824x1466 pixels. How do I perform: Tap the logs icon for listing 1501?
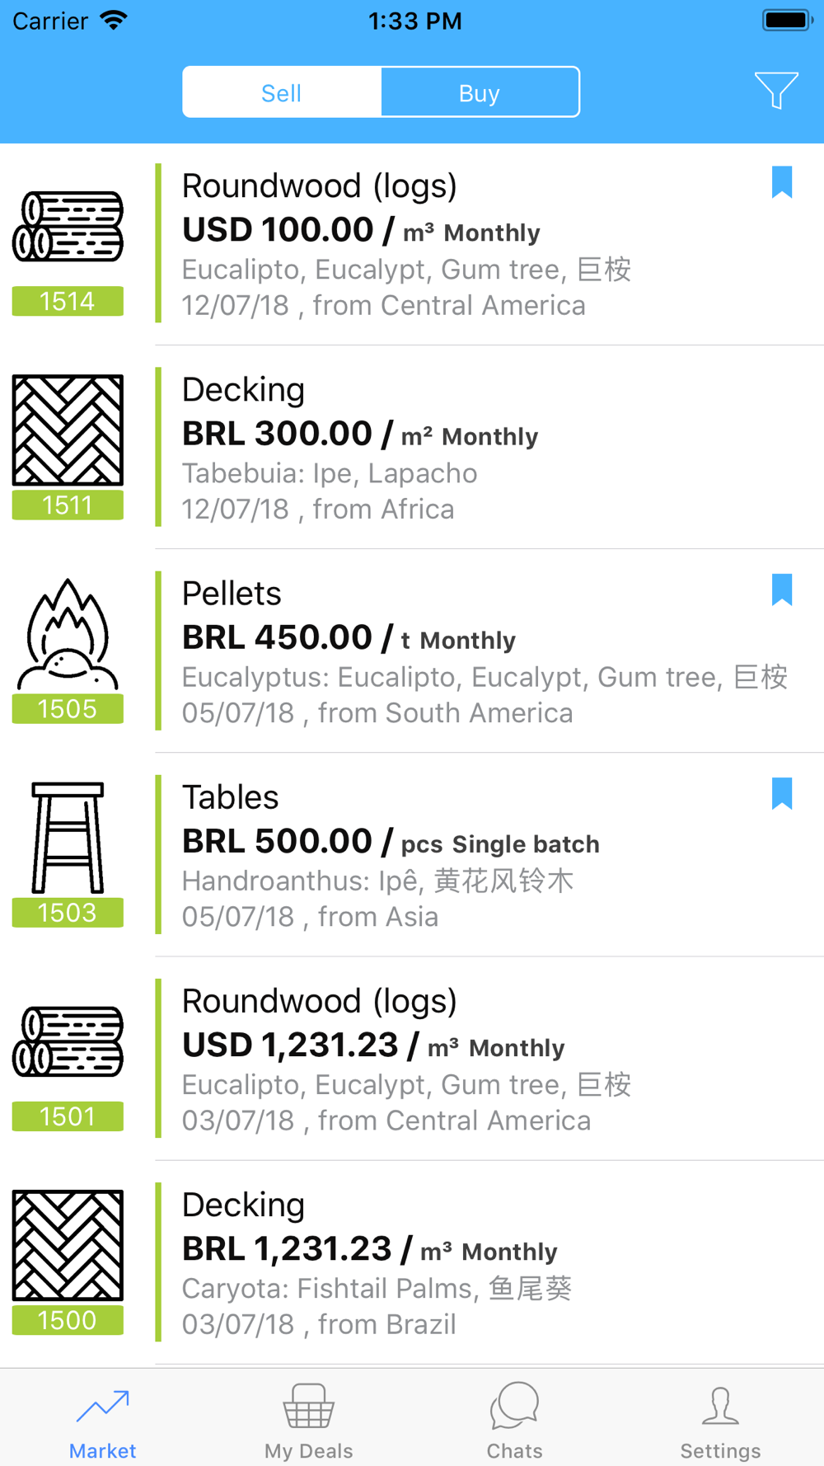[x=68, y=1041]
